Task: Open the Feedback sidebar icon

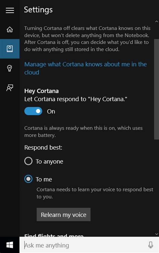Action: [x=10, y=87]
